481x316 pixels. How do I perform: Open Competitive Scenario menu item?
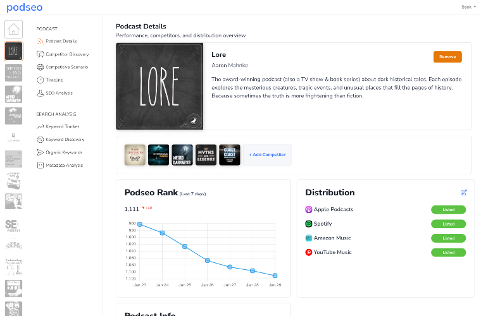pyautogui.click(x=67, y=67)
